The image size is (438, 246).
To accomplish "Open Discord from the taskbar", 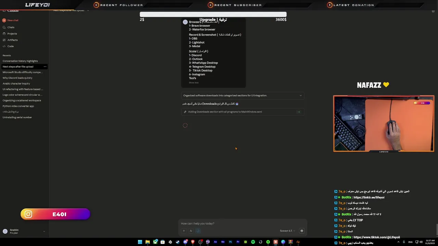I will (185, 242).
